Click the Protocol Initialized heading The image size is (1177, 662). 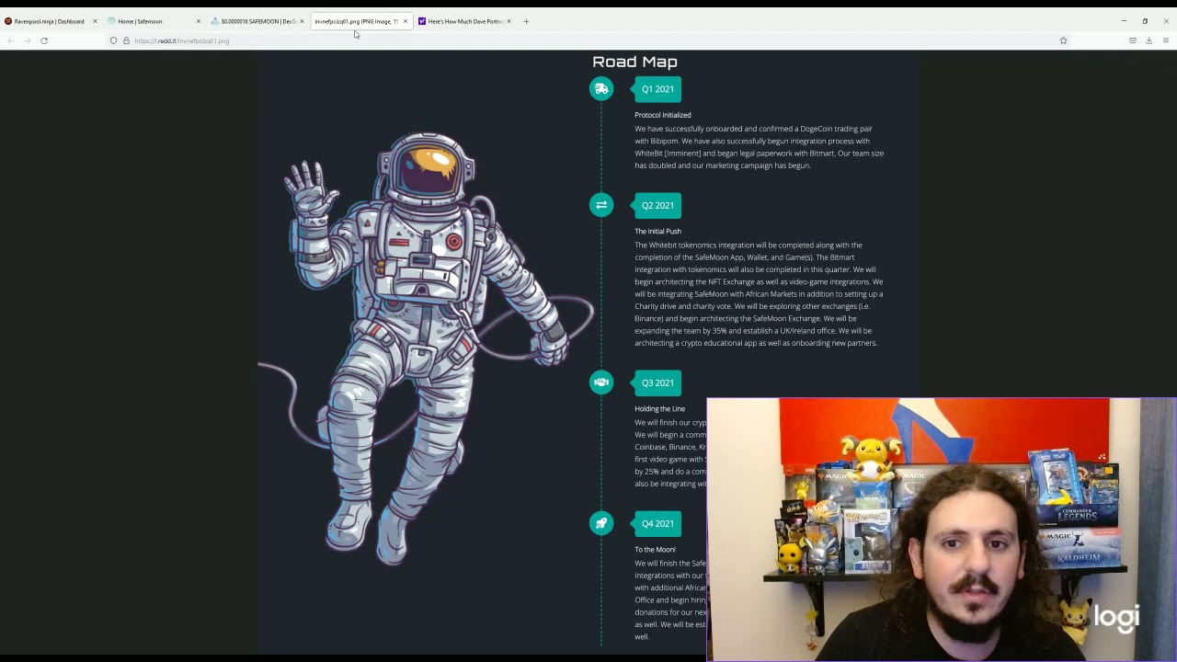point(662,115)
